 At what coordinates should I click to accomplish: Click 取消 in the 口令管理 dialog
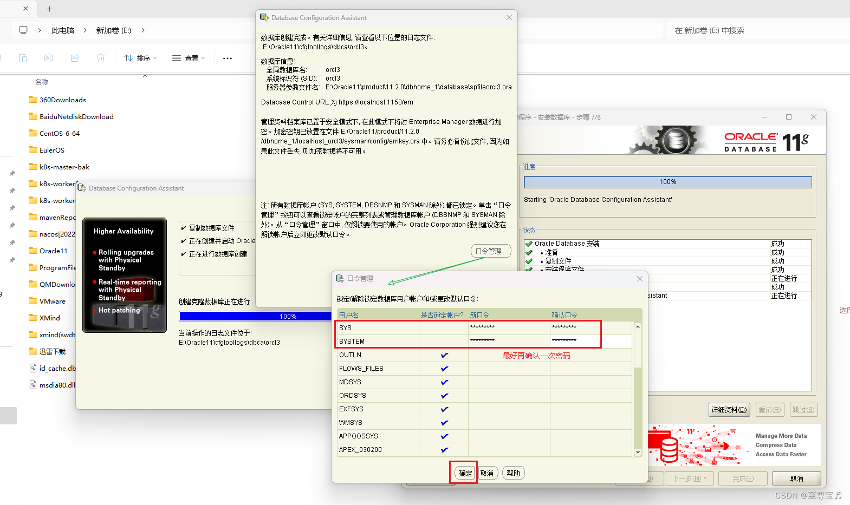(487, 473)
